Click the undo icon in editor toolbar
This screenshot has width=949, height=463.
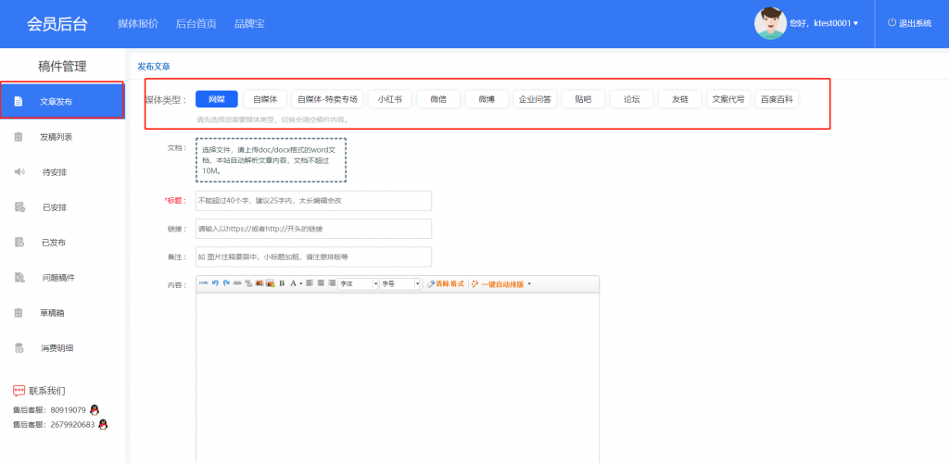coord(215,282)
